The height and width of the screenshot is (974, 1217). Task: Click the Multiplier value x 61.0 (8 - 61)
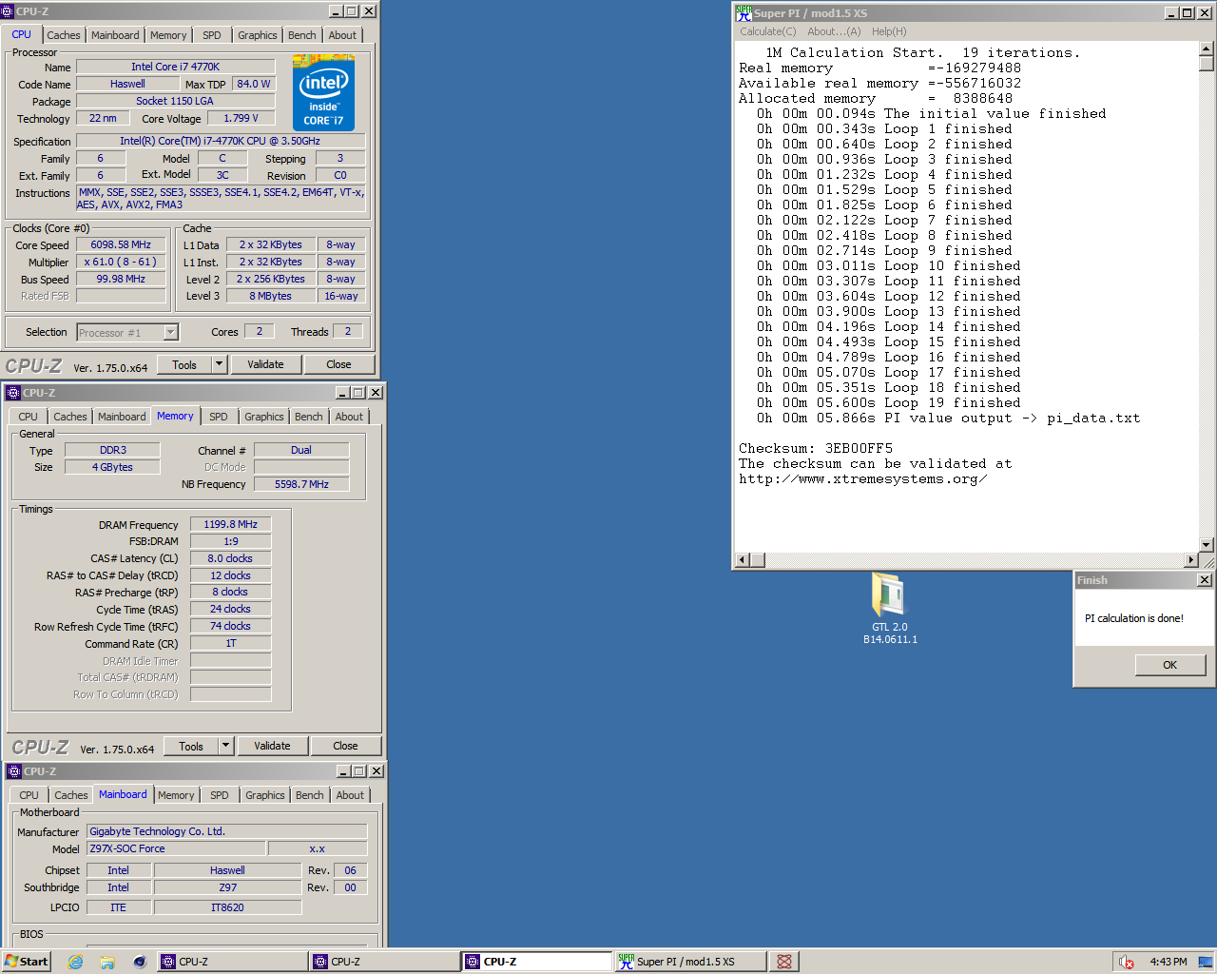121,262
